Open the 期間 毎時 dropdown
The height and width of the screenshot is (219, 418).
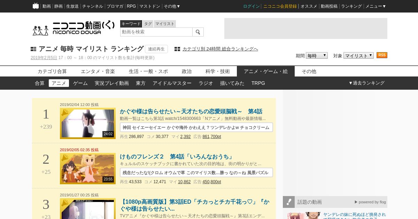click(317, 56)
